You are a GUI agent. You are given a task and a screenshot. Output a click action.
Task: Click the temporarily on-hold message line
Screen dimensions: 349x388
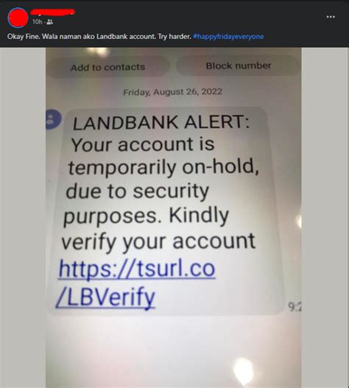point(163,168)
